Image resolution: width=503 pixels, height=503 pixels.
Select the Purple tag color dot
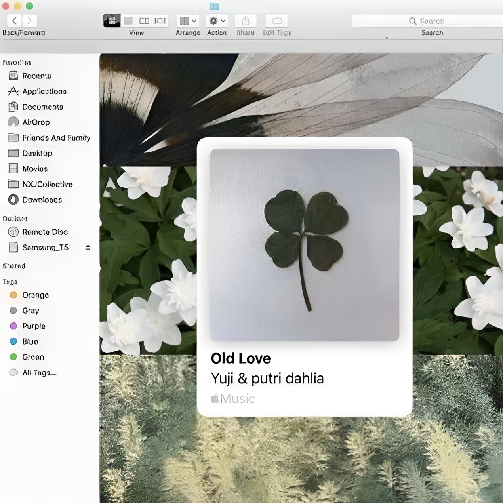(13, 326)
